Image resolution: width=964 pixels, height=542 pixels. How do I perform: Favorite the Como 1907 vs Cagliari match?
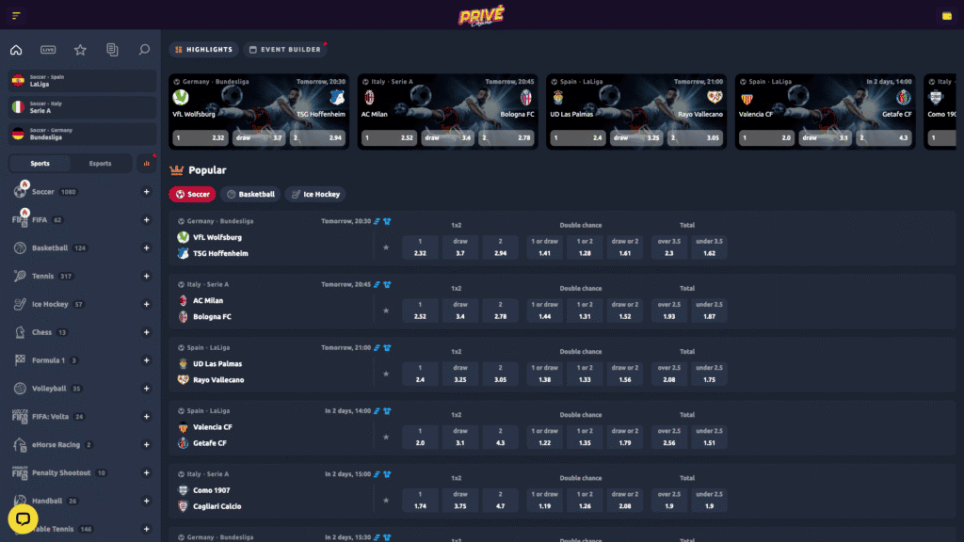coord(386,501)
